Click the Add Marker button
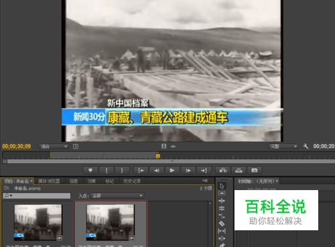The width and height of the screenshot is (335, 247). tap(90, 171)
